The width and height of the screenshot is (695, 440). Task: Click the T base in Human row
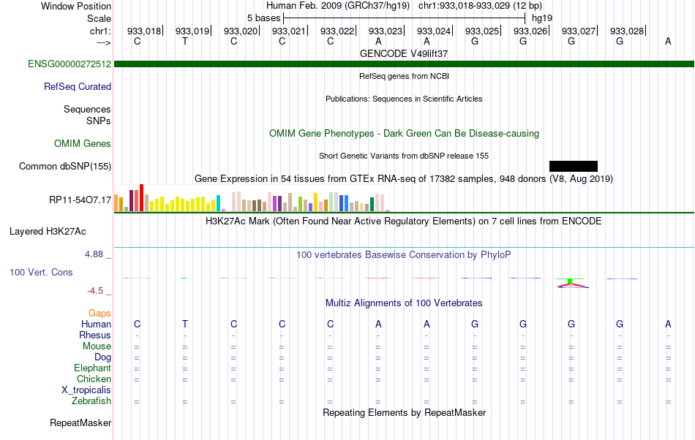[x=185, y=325]
